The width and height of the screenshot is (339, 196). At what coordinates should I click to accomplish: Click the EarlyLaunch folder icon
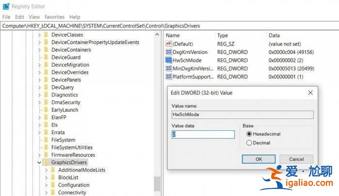(46, 110)
